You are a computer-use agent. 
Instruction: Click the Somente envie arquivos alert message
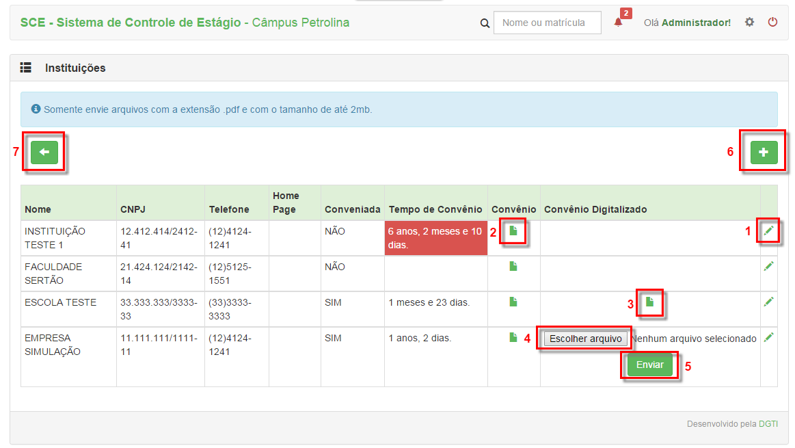(208, 109)
